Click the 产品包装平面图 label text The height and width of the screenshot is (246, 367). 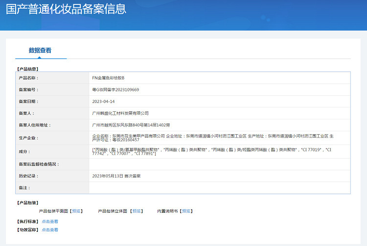pos(53,211)
